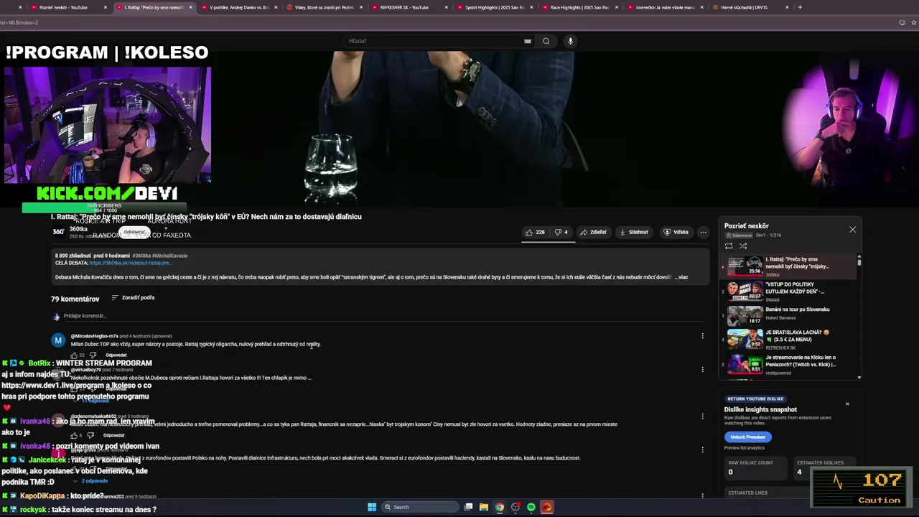Toggle playlist shuffle icon
The height and width of the screenshot is (517, 919).
pyautogui.click(x=743, y=246)
